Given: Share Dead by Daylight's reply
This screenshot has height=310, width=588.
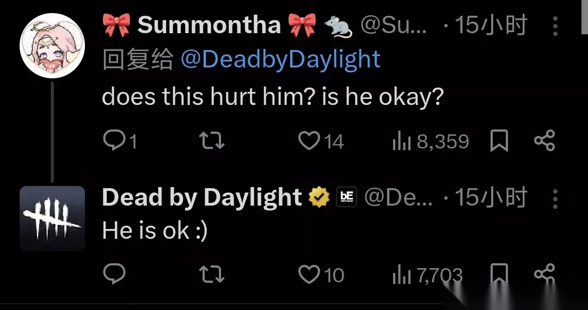Looking at the screenshot, I should (x=544, y=274).
